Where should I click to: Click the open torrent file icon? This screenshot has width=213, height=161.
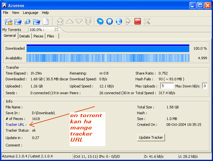[x=18, y=22]
